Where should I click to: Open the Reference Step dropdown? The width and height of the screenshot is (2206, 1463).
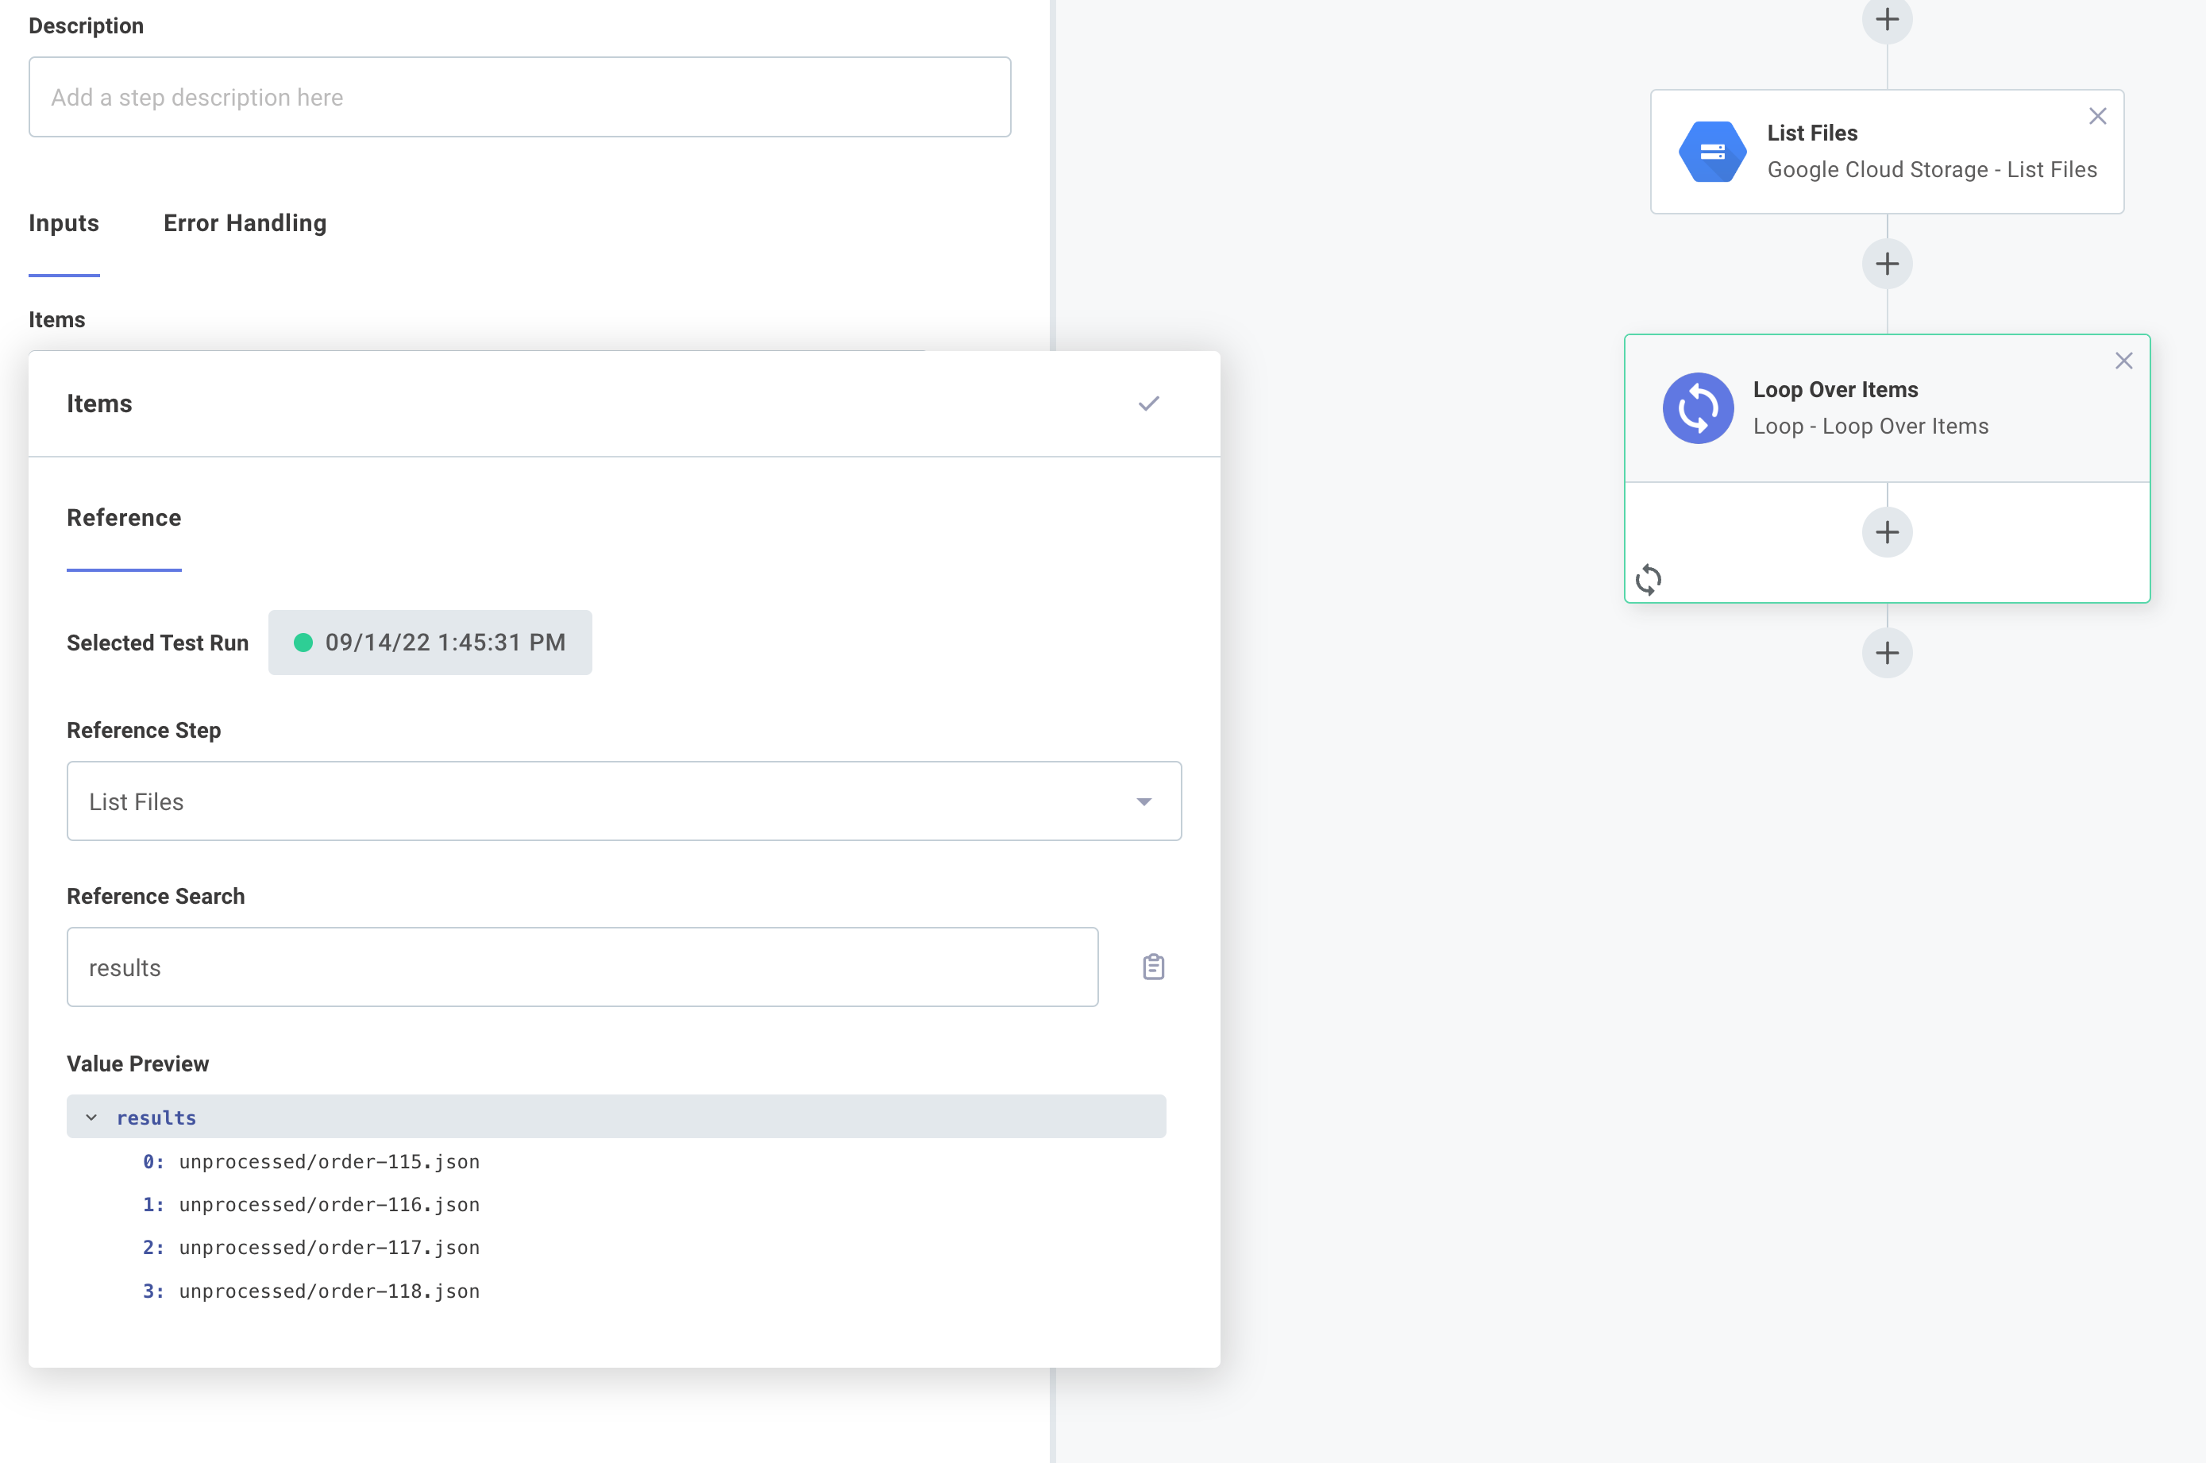[x=623, y=801]
